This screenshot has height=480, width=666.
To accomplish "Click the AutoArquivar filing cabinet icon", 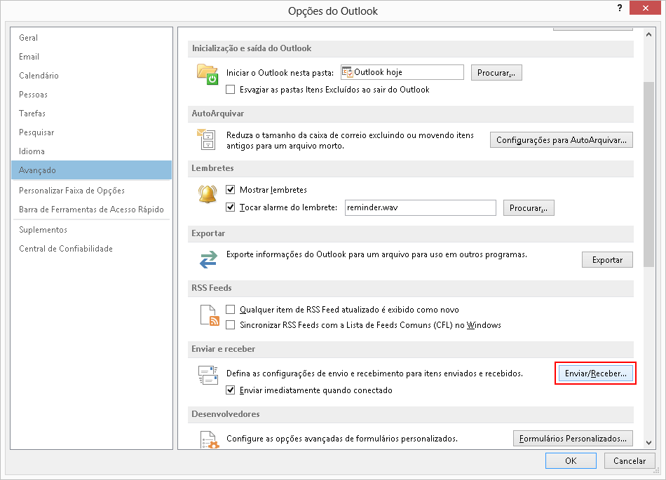I will point(207,139).
